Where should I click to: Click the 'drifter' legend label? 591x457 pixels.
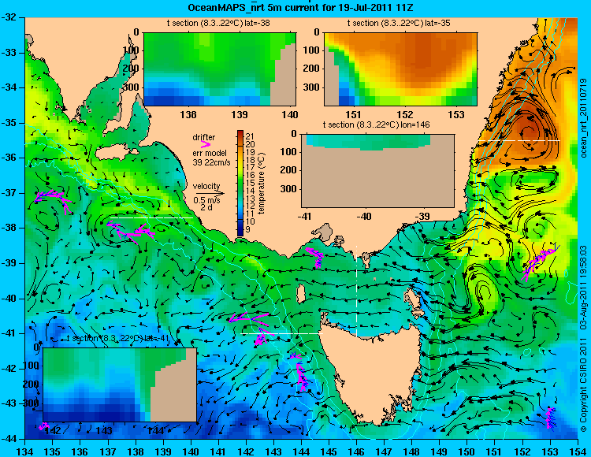pos(204,137)
